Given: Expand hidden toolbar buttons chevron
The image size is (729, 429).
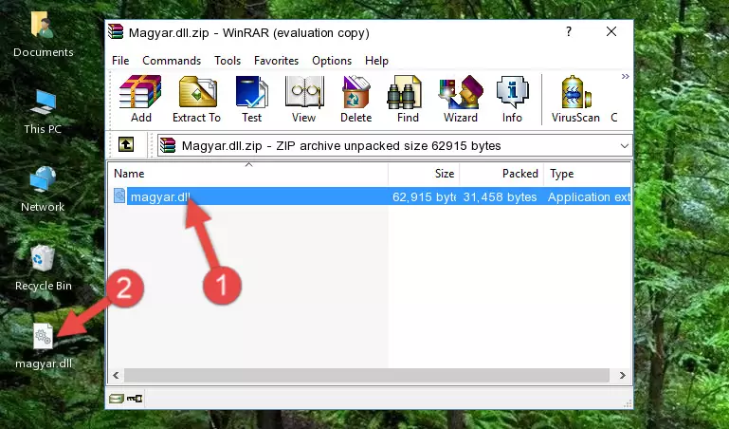Looking at the screenshot, I should click(626, 76).
